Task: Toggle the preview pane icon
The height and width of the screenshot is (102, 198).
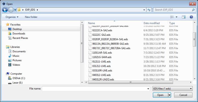Action: [x=183, y=17]
